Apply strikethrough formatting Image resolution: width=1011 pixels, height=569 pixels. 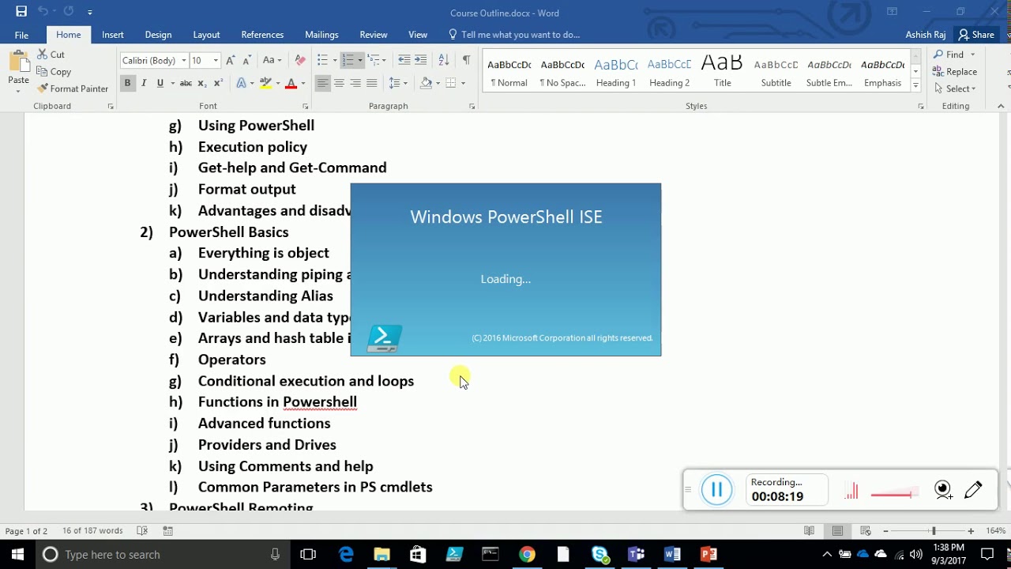click(186, 83)
